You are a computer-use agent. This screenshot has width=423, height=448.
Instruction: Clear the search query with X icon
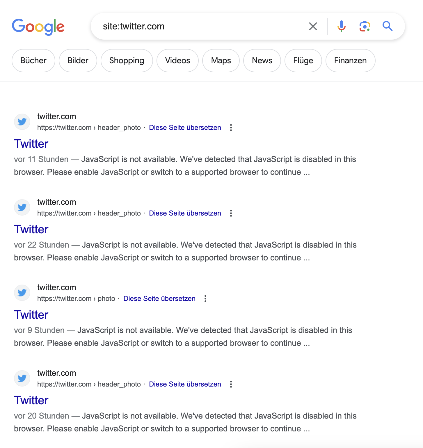(x=313, y=26)
